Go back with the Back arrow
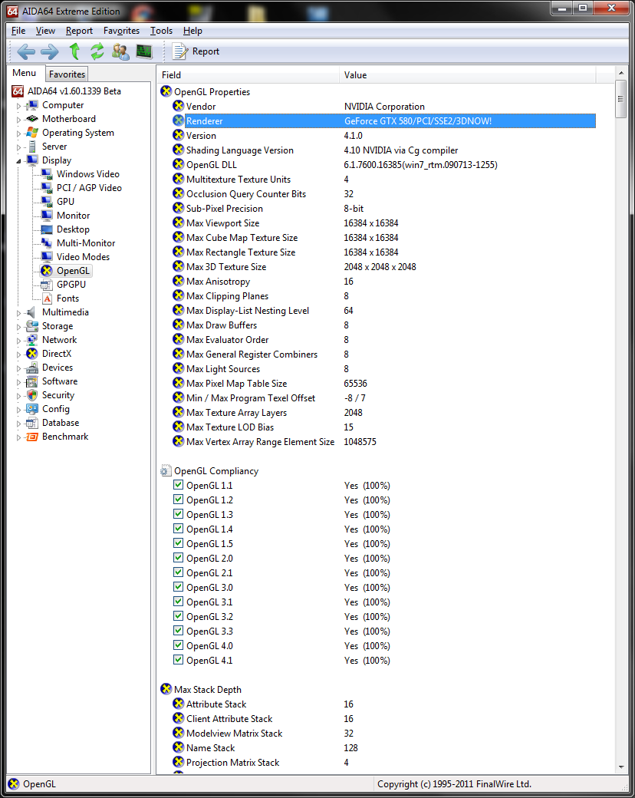This screenshot has width=635, height=798. (26, 51)
